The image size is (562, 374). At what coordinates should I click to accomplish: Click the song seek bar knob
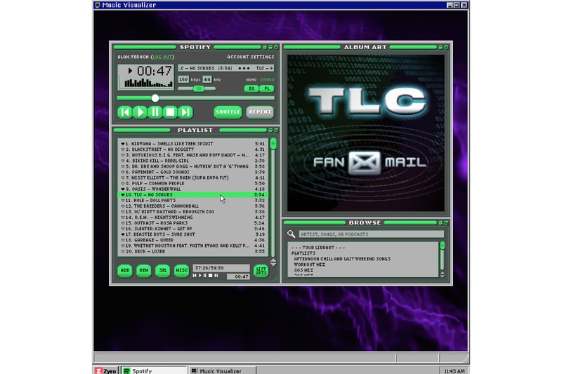155,98
